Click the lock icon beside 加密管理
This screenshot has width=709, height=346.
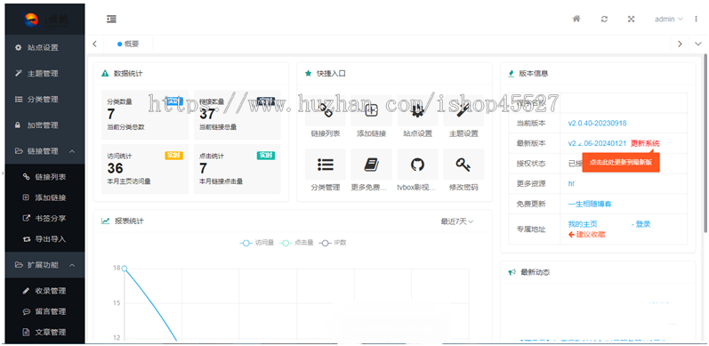18,125
